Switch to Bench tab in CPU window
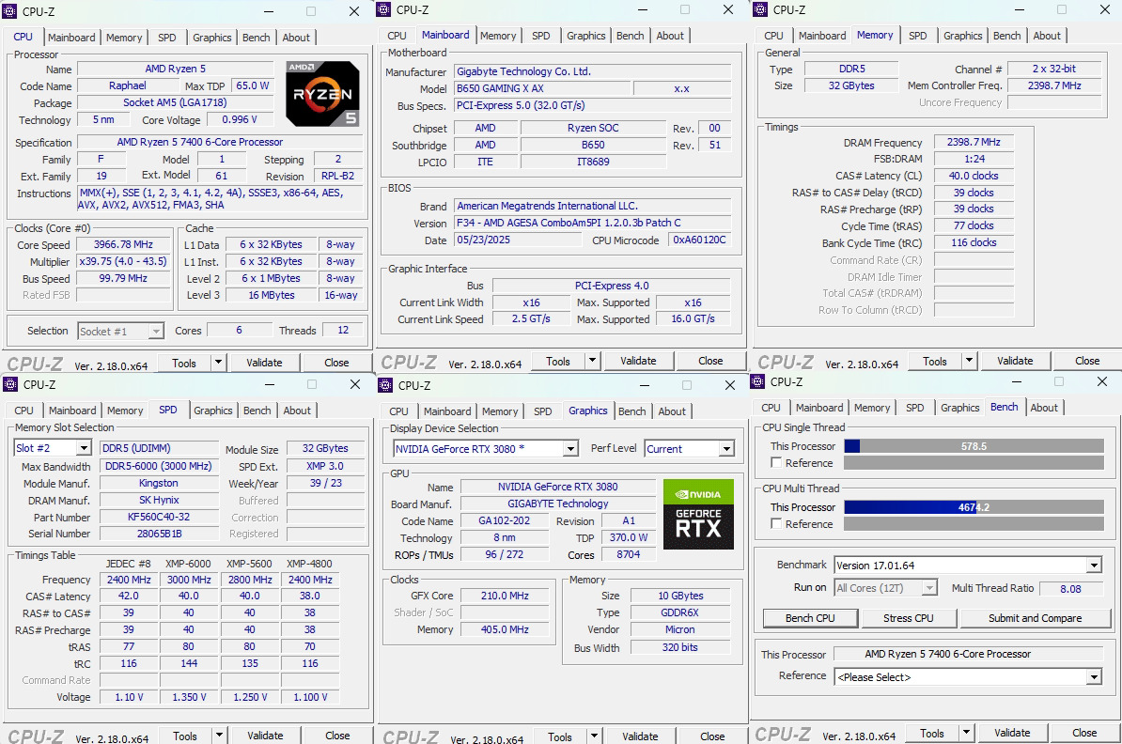This screenshot has height=744, width=1122. click(x=257, y=38)
